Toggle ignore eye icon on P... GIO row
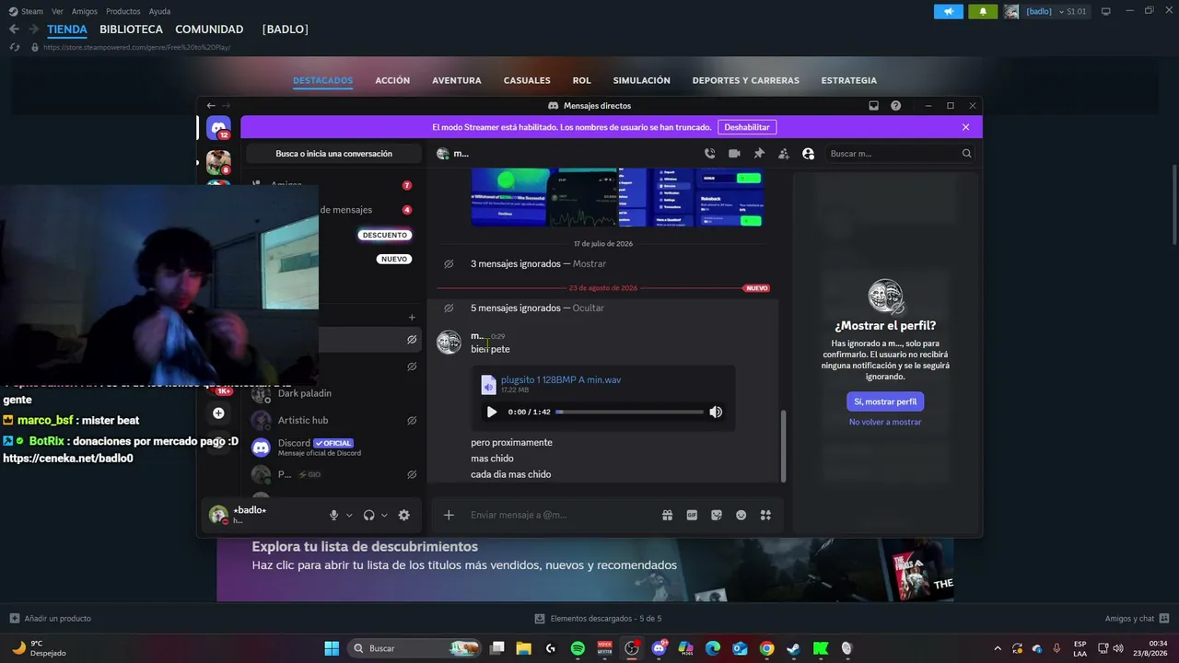The image size is (1179, 663). [x=412, y=474]
